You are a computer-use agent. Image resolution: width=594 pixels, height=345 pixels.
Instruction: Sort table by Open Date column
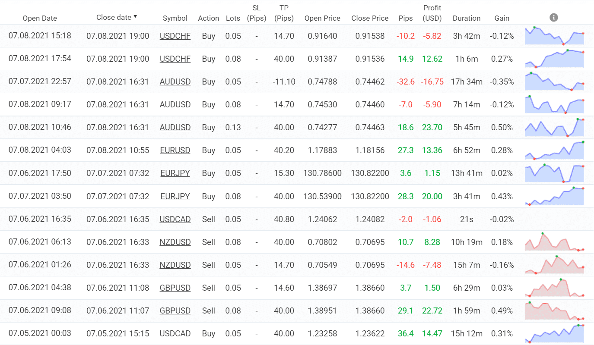pyautogui.click(x=40, y=18)
